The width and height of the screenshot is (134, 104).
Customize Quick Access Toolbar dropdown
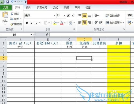click(x=25, y=2)
